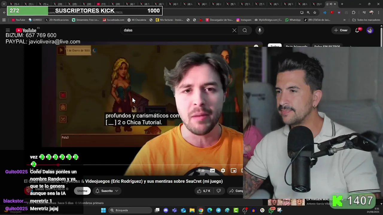
Task: Open Outlook from the taskbar
Action: (x=183, y=210)
